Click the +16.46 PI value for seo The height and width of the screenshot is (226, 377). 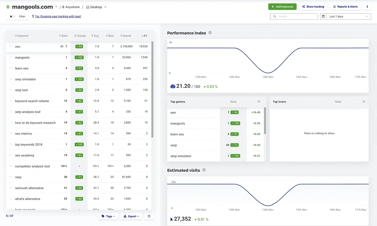[256, 112]
